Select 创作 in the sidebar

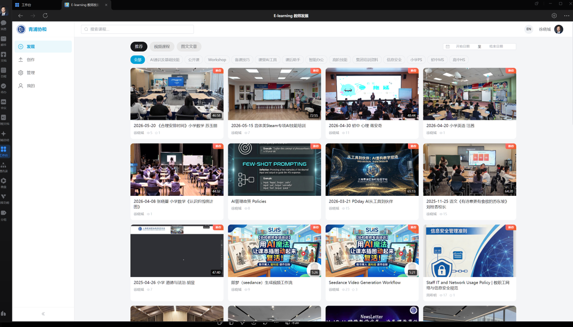point(43,60)
